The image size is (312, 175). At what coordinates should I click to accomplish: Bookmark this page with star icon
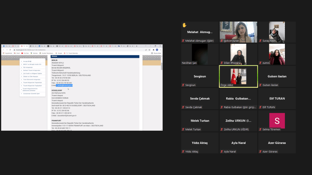tap(150, 50)
